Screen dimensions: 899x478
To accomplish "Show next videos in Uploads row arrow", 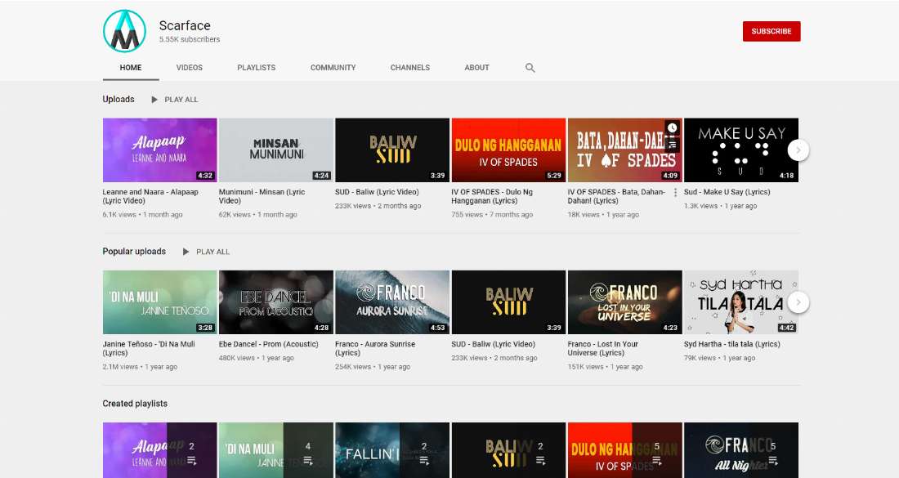I will click(x=798, y=150).
